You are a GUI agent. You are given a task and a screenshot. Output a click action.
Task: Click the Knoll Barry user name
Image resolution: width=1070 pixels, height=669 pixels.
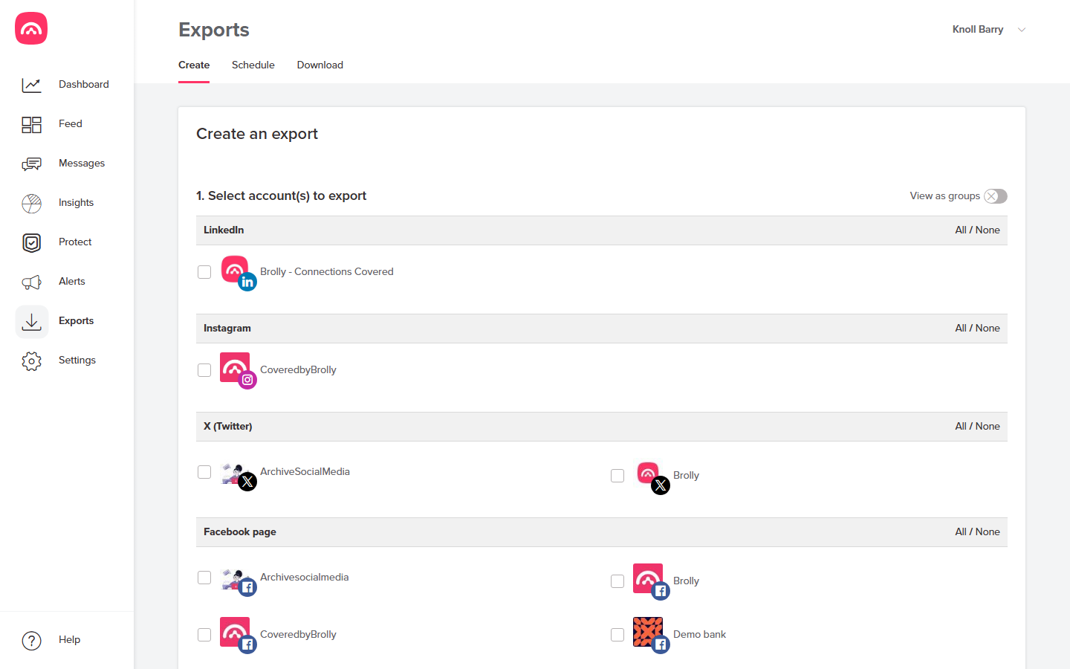tap(978, 30)
